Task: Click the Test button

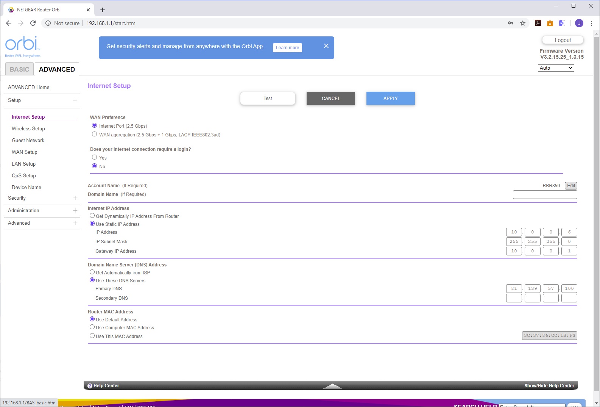Action: point(268,98)
